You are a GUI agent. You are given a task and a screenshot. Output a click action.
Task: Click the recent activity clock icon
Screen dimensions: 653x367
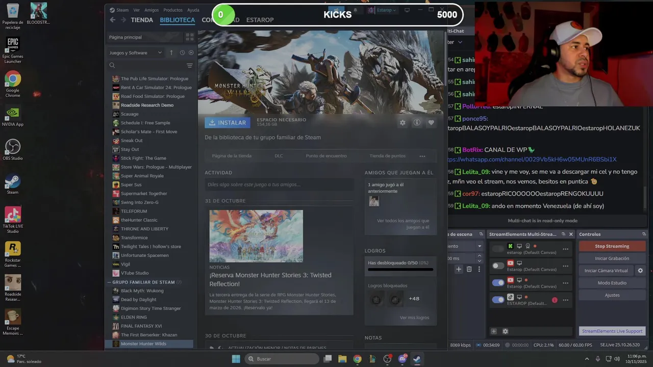click(x=182, y=53)
